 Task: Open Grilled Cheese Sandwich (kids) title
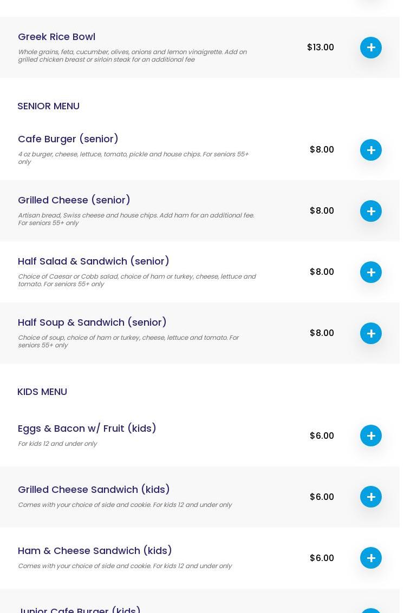click(94, 490)
